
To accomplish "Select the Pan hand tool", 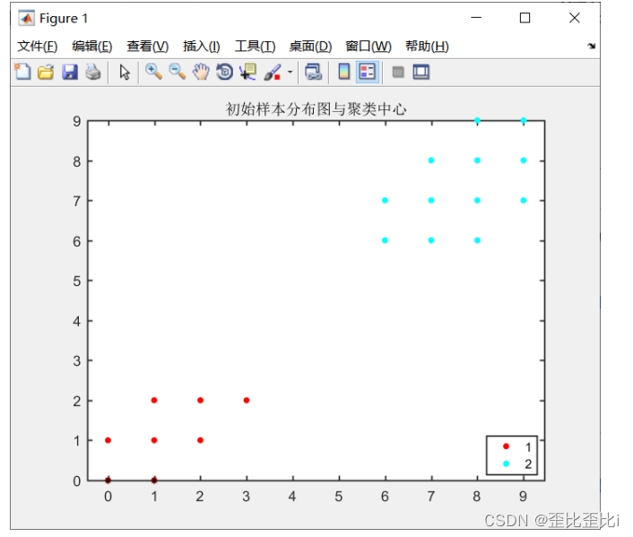I will [x=201, y=72].
